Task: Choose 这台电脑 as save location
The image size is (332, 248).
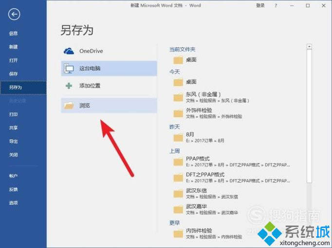Action: point(109,68)
